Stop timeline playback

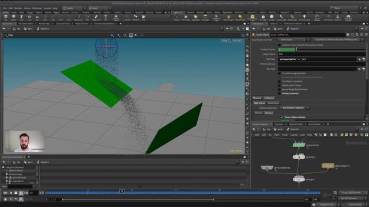pyautogui.click(x=16, y=193)
